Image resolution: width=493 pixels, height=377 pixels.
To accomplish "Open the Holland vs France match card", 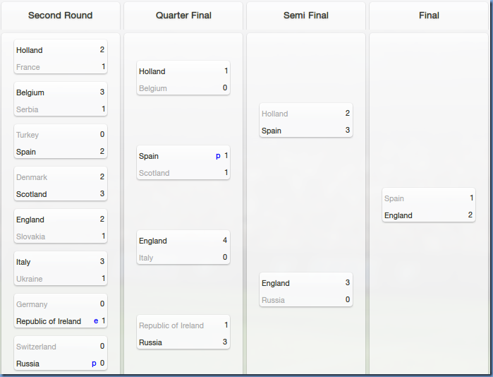I will [61, 59].
